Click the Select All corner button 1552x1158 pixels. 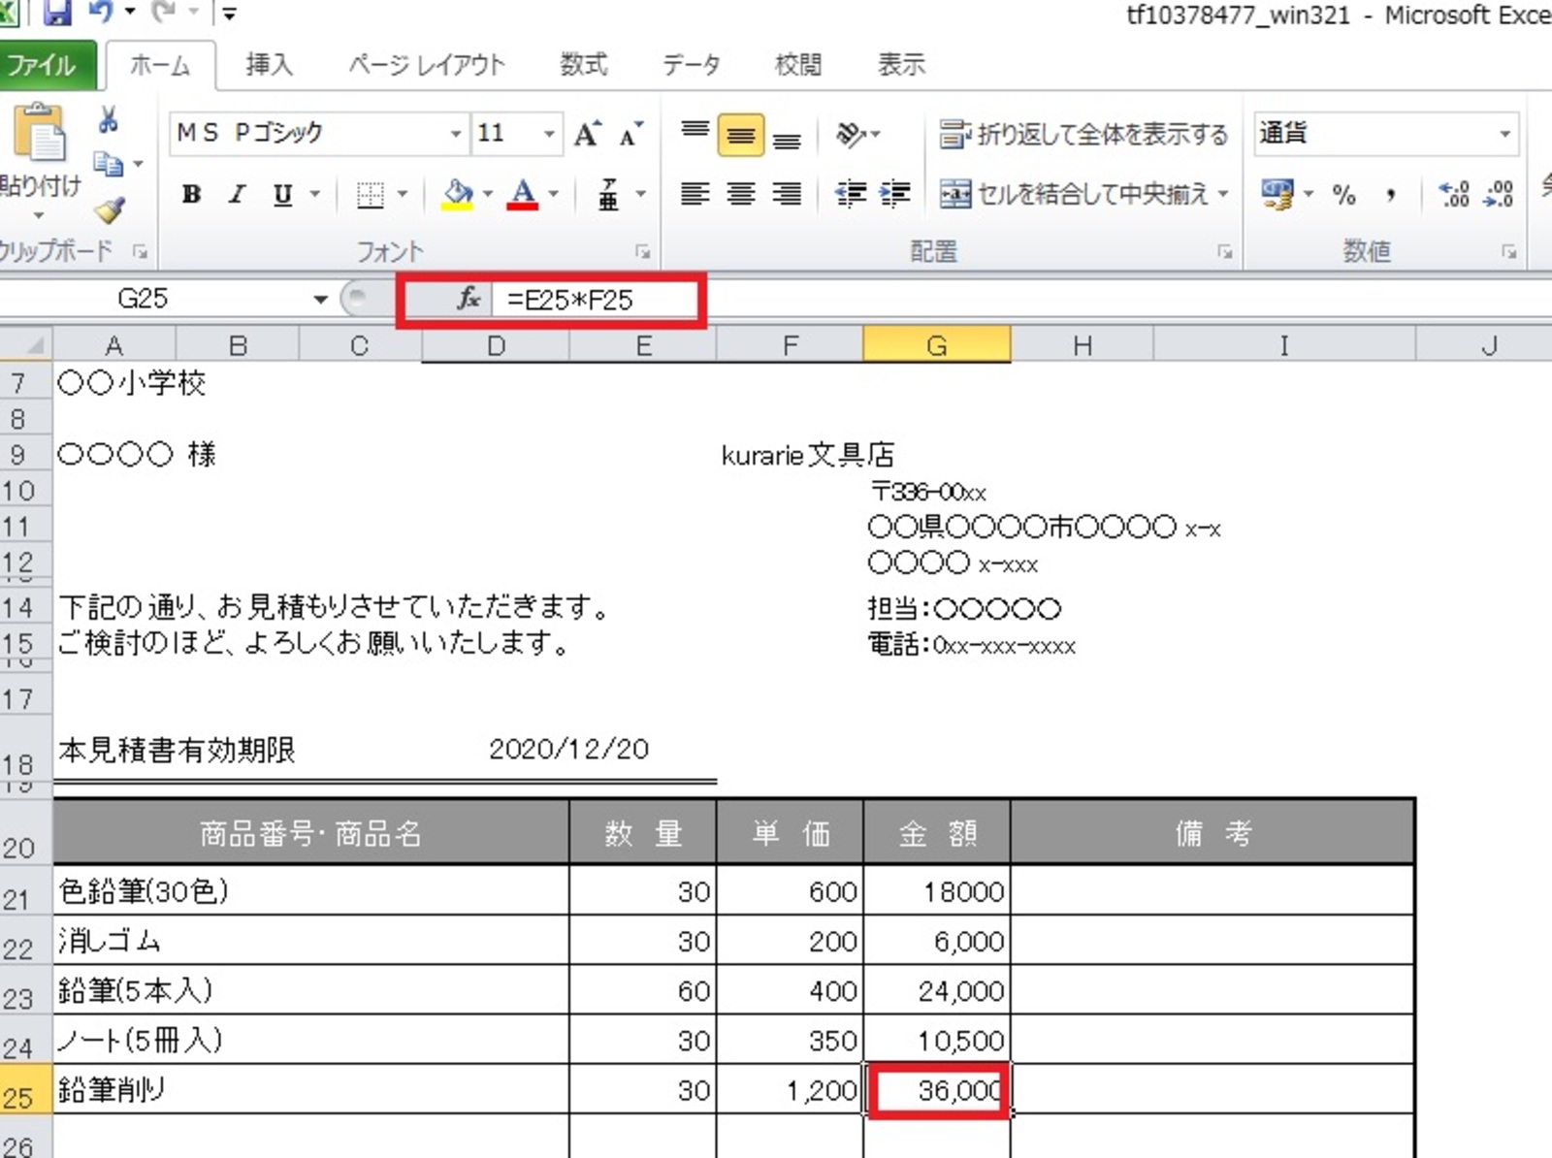click(x=26, y=345)
